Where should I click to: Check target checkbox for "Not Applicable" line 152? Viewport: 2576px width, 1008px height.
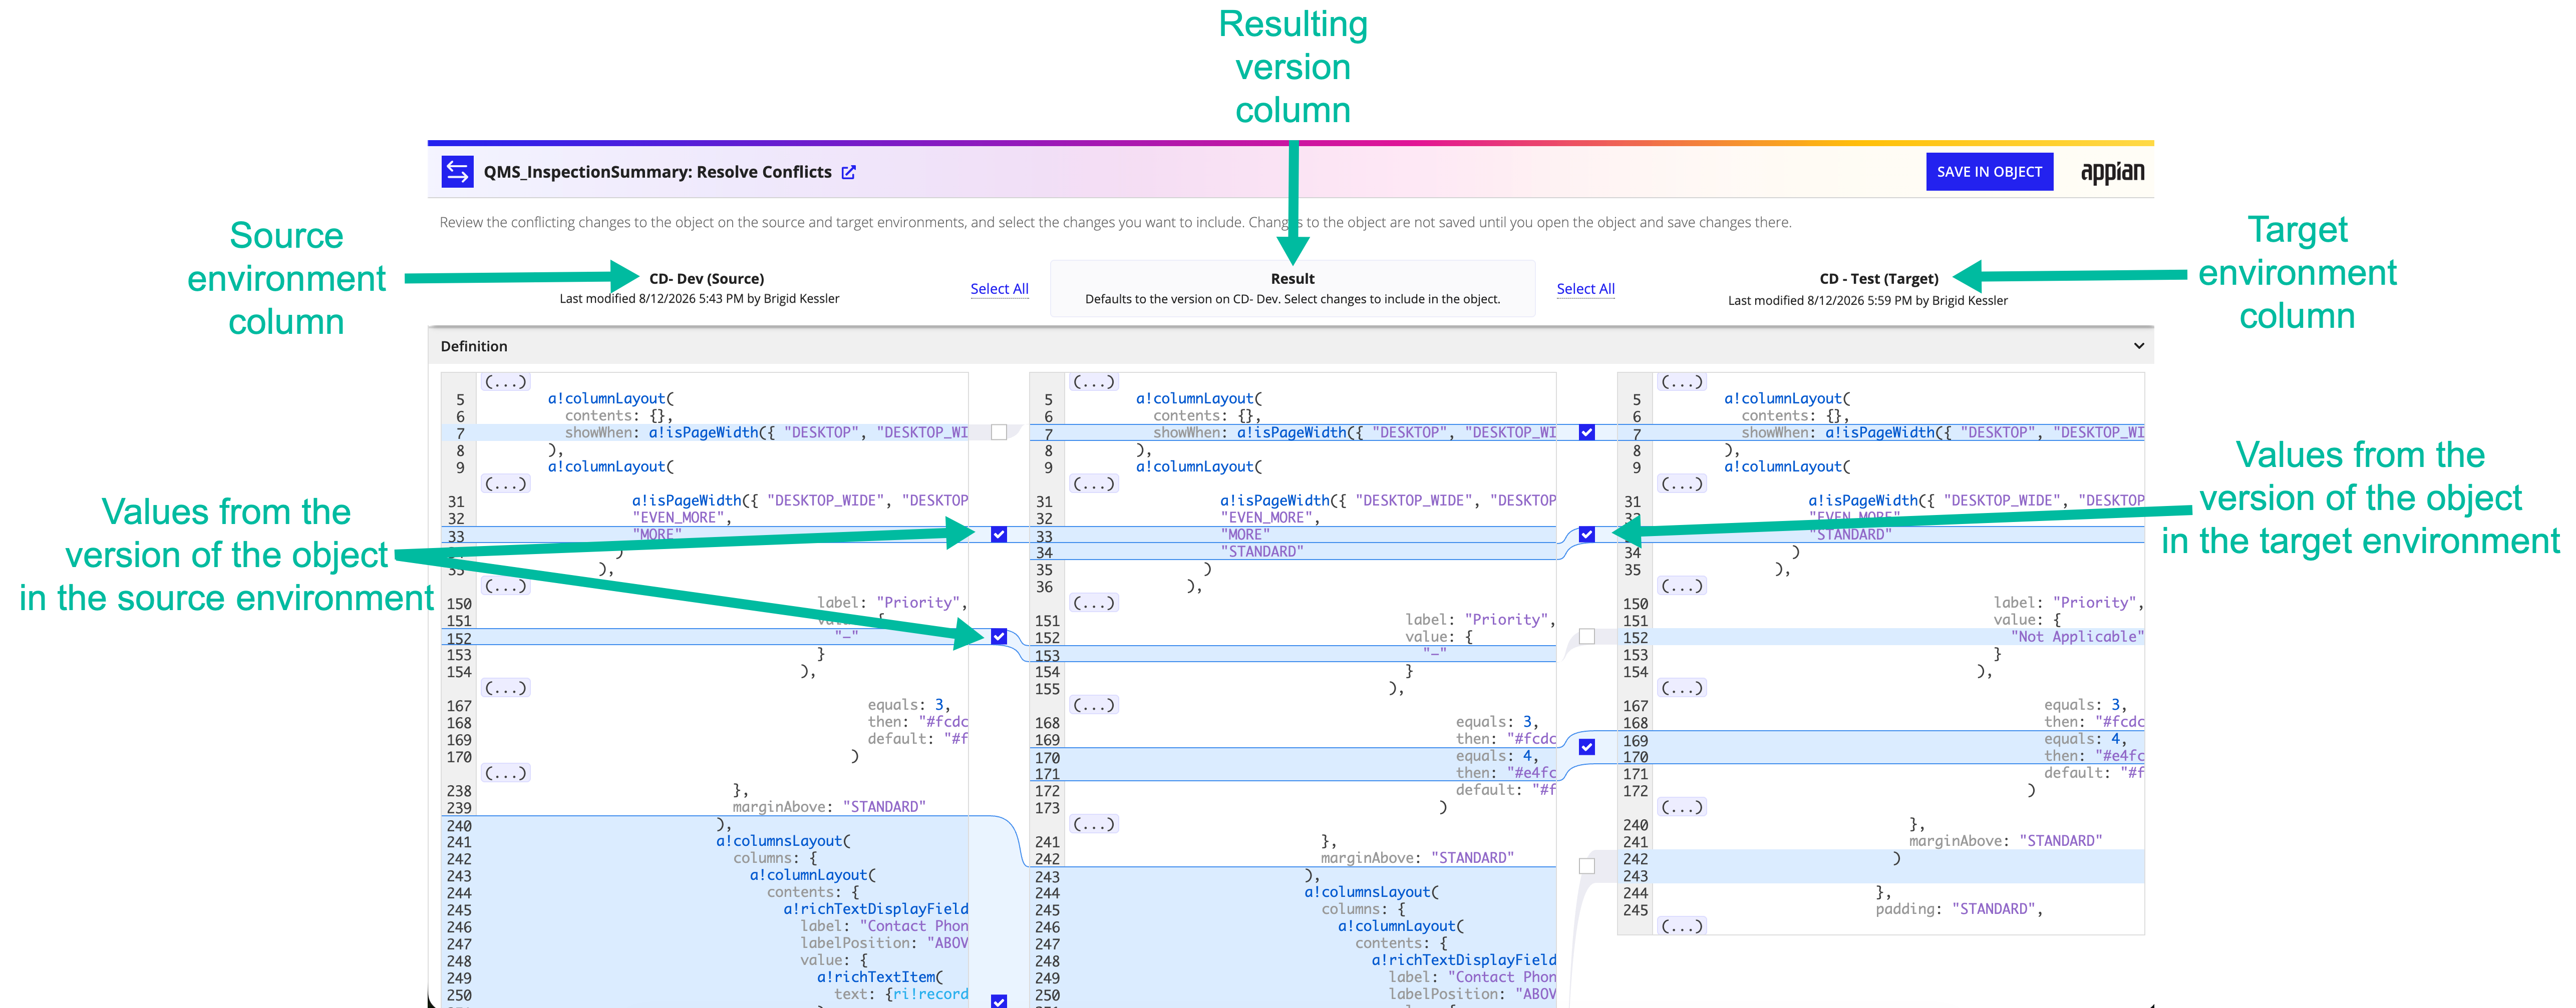pyautogui.click(x=1587, y=636)
